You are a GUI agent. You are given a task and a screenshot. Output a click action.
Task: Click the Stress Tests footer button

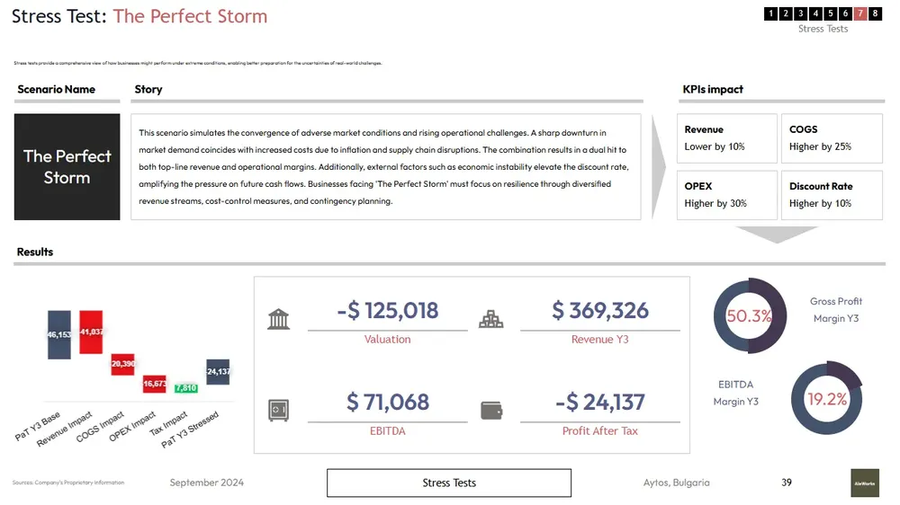point(448,483)
